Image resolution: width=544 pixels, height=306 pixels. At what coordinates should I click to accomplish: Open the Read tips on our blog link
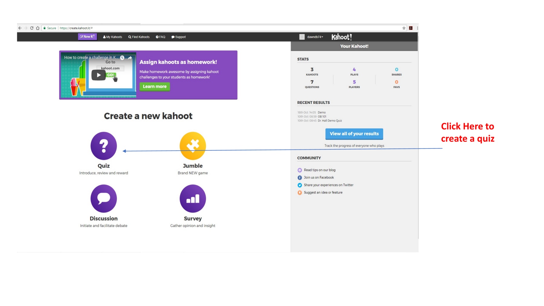coord(319,170)
